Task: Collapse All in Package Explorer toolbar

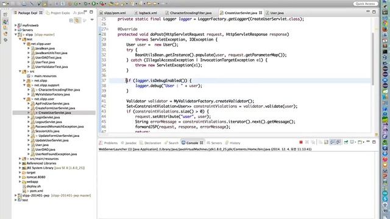Action: (71, 20)
